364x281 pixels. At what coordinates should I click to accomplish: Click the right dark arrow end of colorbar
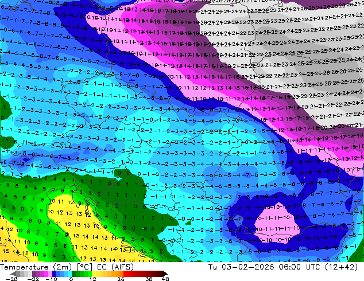coord(165,274)
